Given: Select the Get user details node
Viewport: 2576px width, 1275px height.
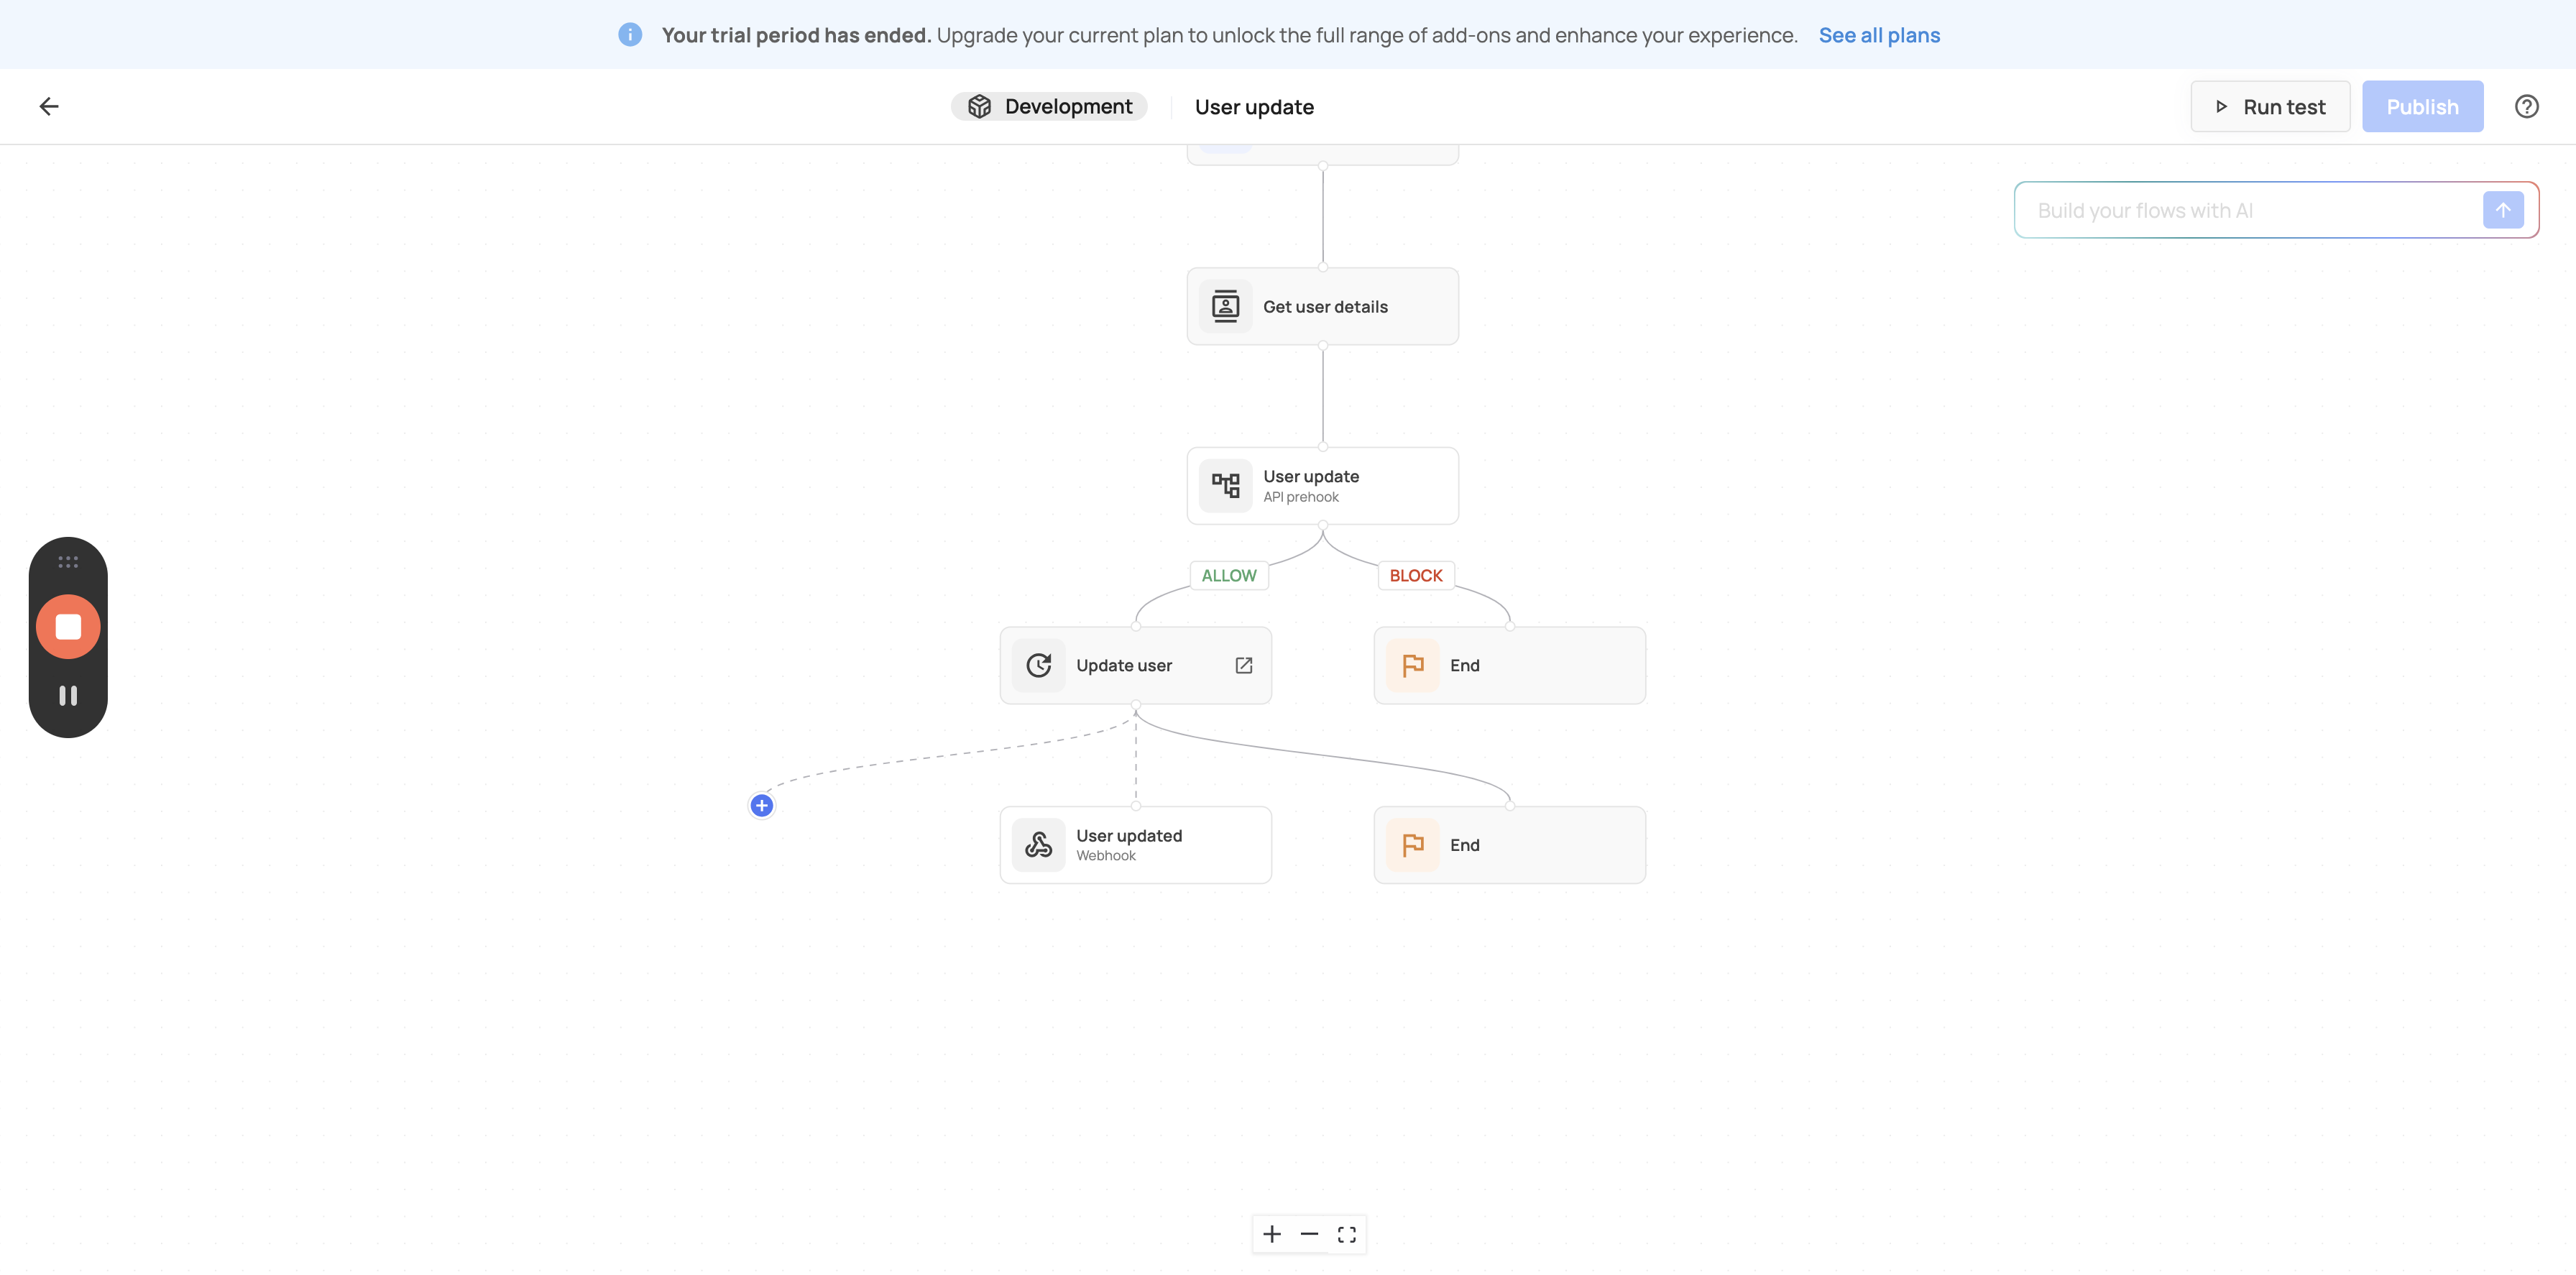Looking at the screenshot, I should (x=1322, y=306).
